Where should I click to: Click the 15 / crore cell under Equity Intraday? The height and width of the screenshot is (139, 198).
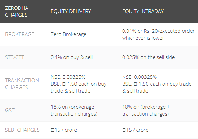(x=135, y=130)
